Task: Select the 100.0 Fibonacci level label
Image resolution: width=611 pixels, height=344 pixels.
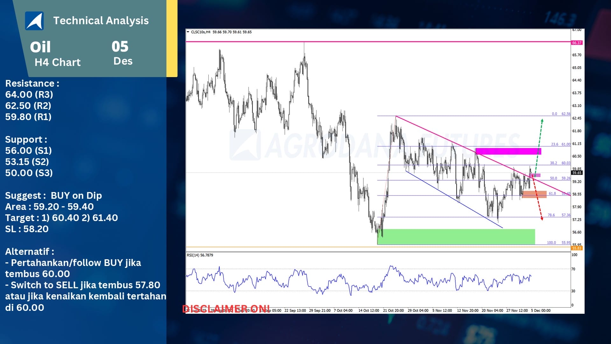Action: click(x=551, y=243)
